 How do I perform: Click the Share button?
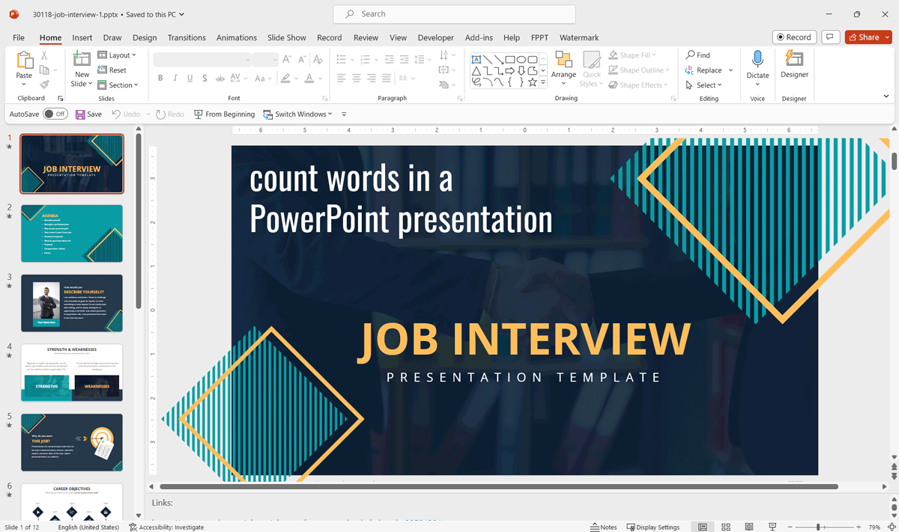867,37
